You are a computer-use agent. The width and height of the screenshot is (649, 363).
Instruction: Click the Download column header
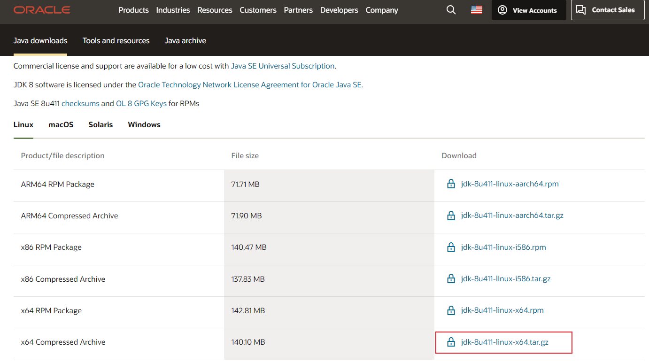click(x=459, y=155)
